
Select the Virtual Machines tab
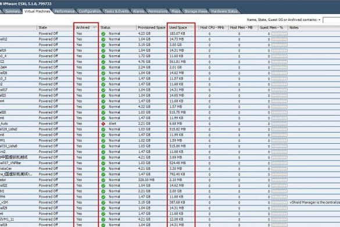37,11
